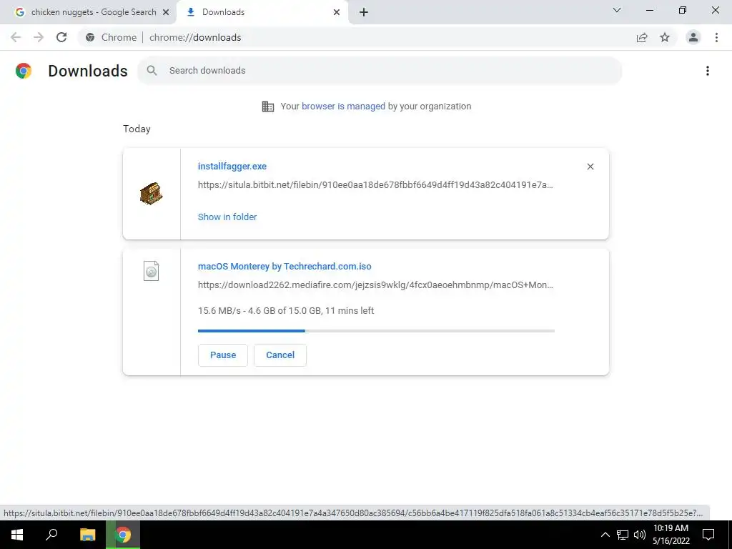Image resolution: width=732 pixels, height=549 pixels.
Task: Click the search magnifier in downloads search
Action: coord(152,71)
